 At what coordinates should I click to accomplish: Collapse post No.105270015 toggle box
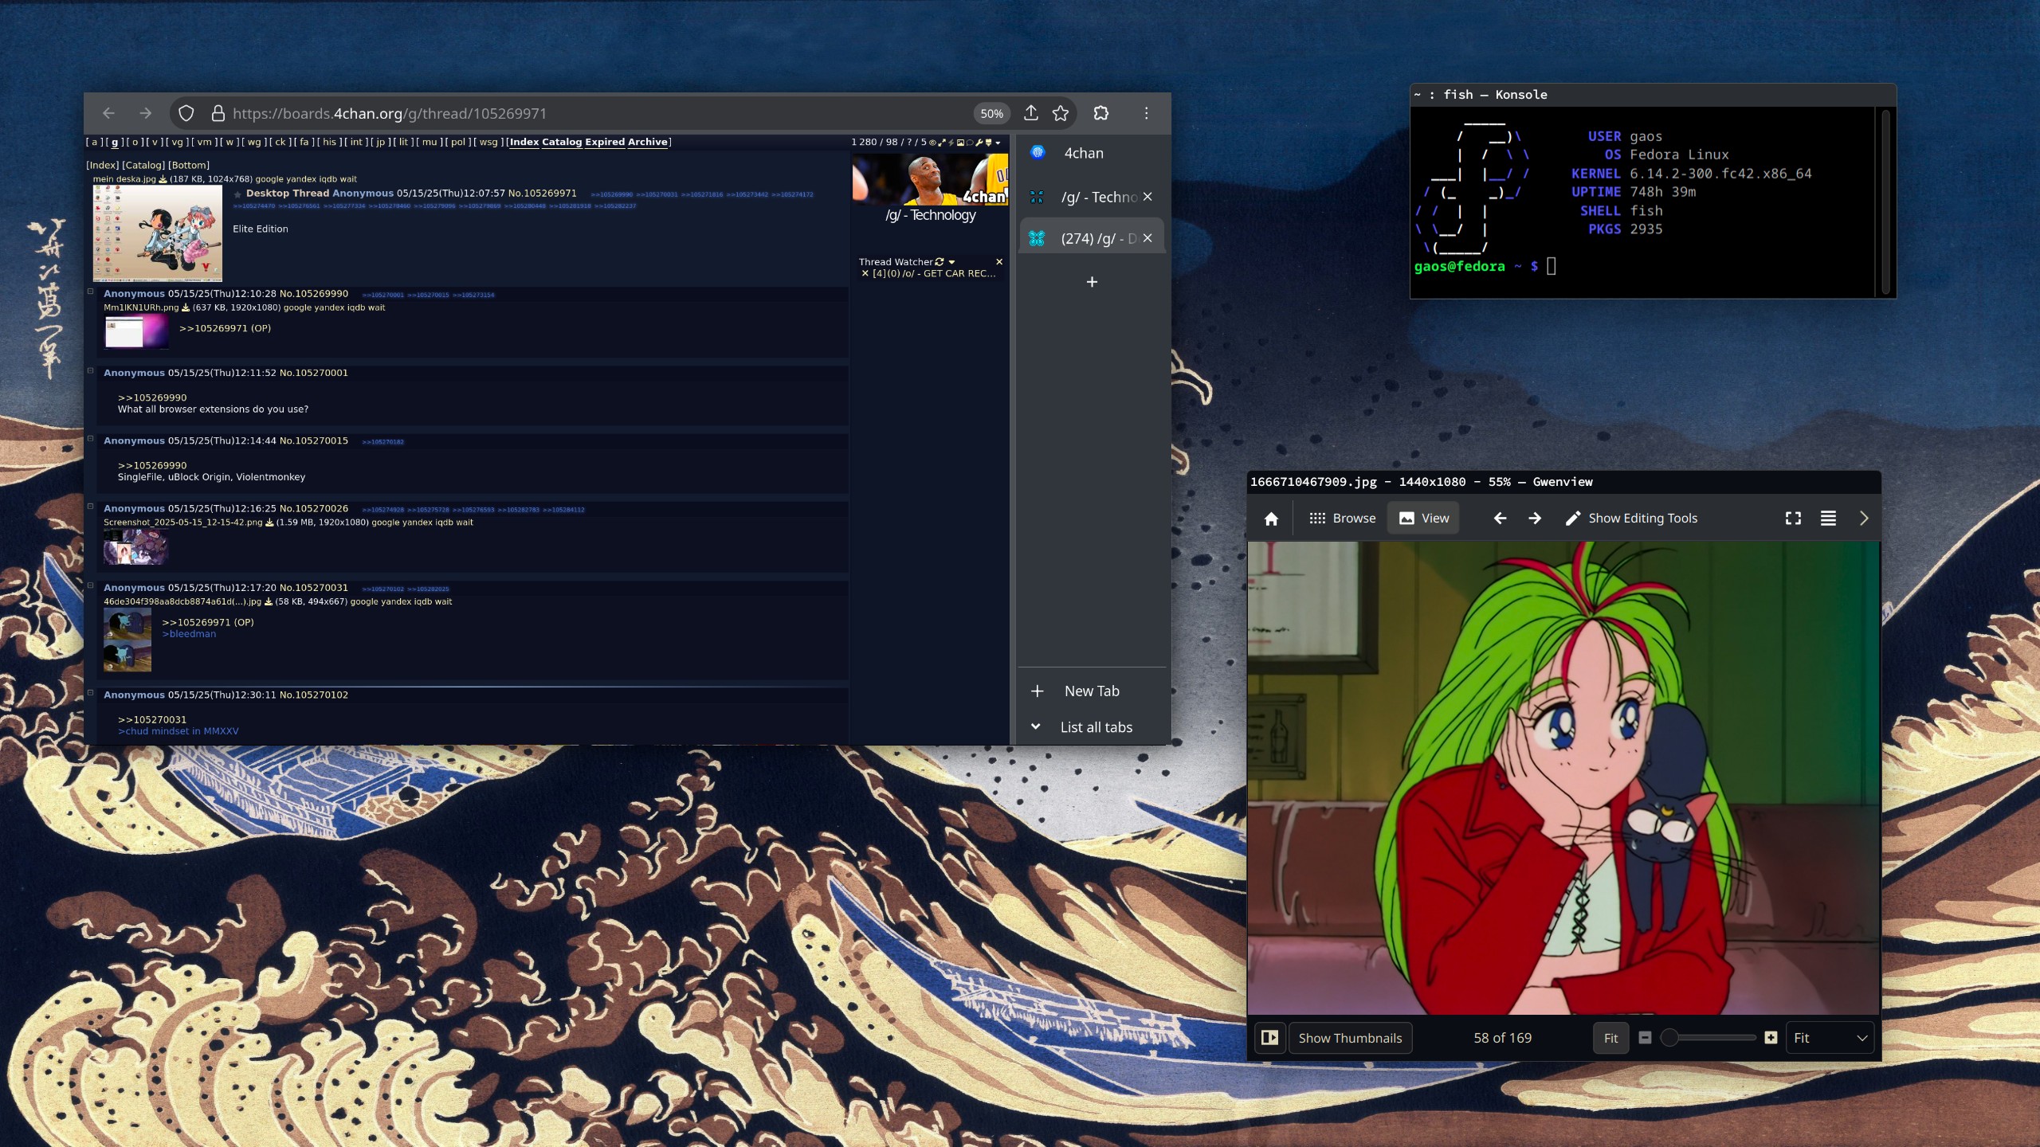(x=91, y=438)
